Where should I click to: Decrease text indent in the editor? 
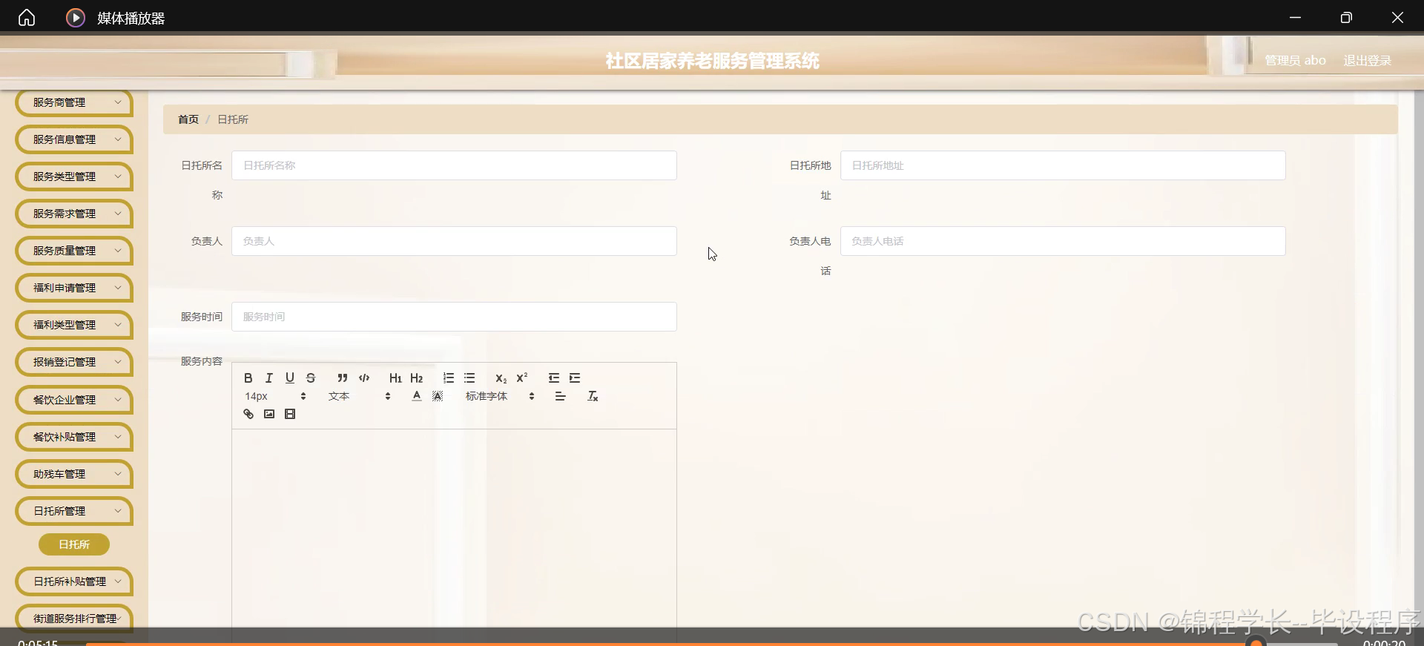554,378
